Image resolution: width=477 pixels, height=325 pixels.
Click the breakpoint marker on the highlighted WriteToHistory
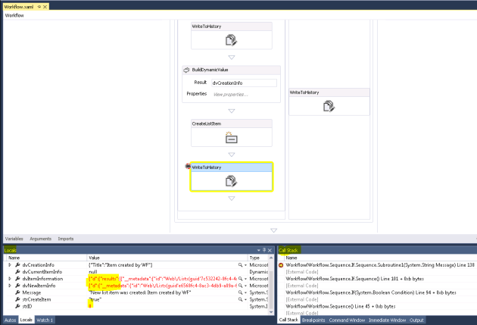[x=188, y=166]
